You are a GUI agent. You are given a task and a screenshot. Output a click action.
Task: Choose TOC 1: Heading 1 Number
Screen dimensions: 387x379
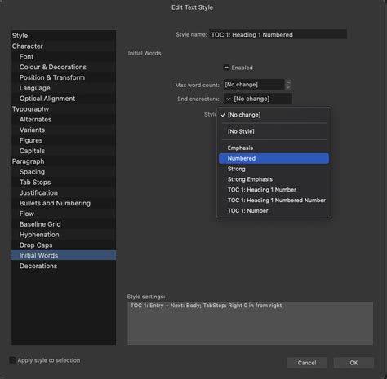point(274,190)
